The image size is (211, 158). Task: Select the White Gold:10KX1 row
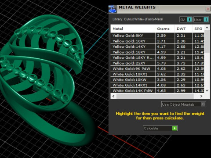click(157, 74)
